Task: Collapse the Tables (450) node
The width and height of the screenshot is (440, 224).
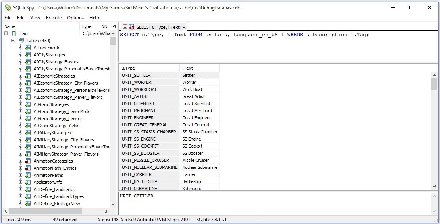Action: [13, 41]
